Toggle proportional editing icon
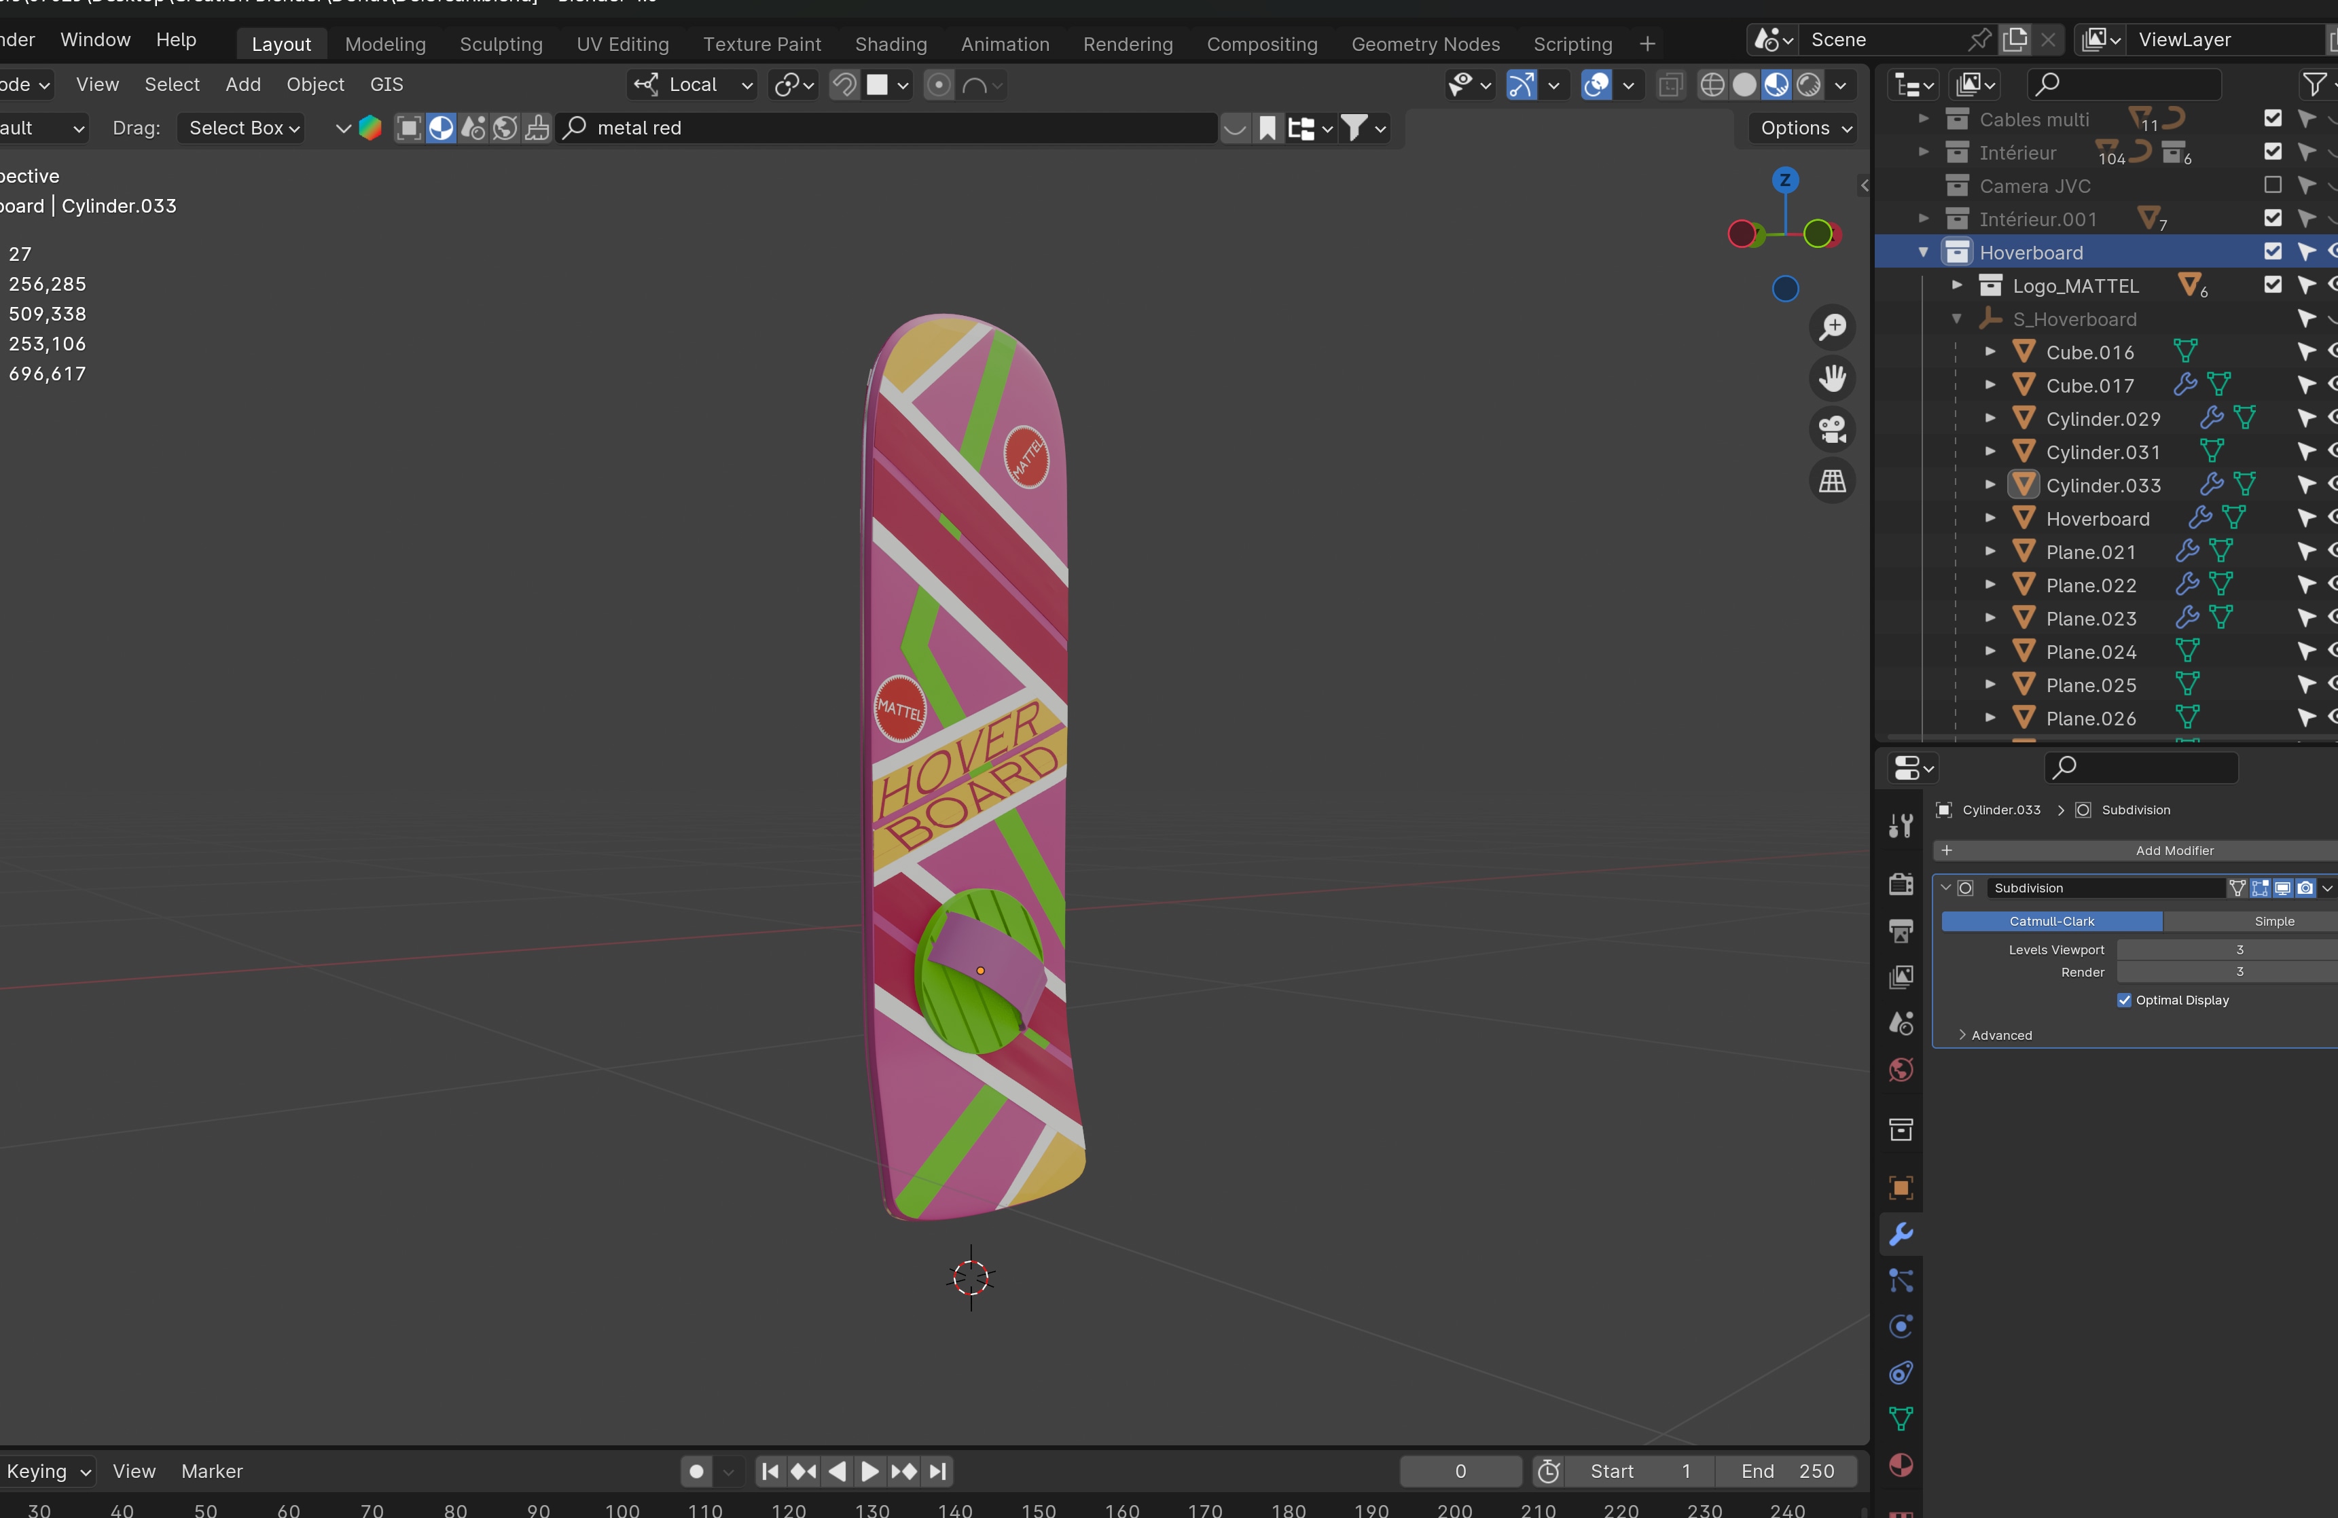 coord(939,84)
